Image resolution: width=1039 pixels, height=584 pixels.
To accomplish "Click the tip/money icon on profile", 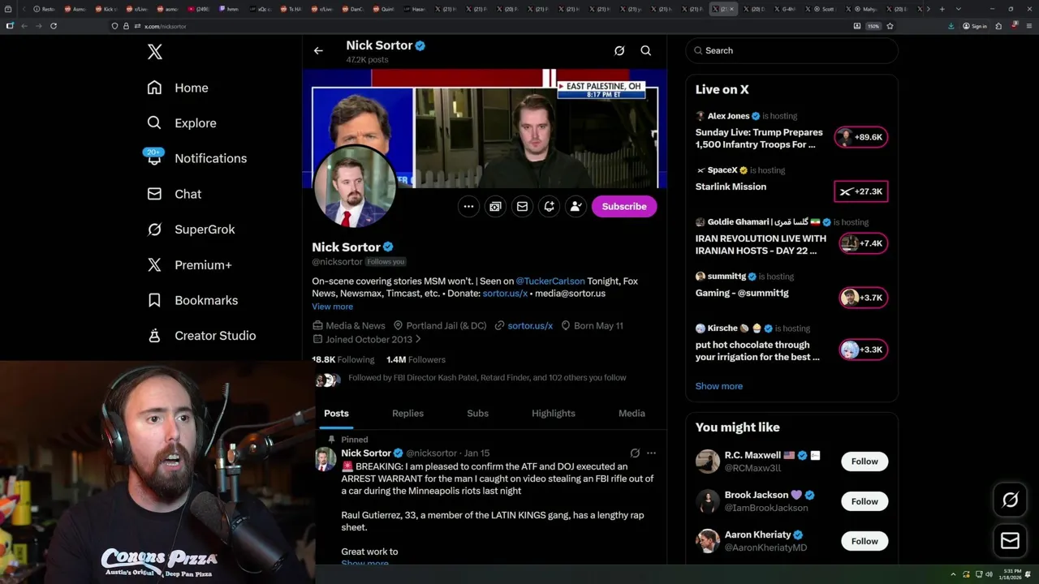I will click(495, 207).
